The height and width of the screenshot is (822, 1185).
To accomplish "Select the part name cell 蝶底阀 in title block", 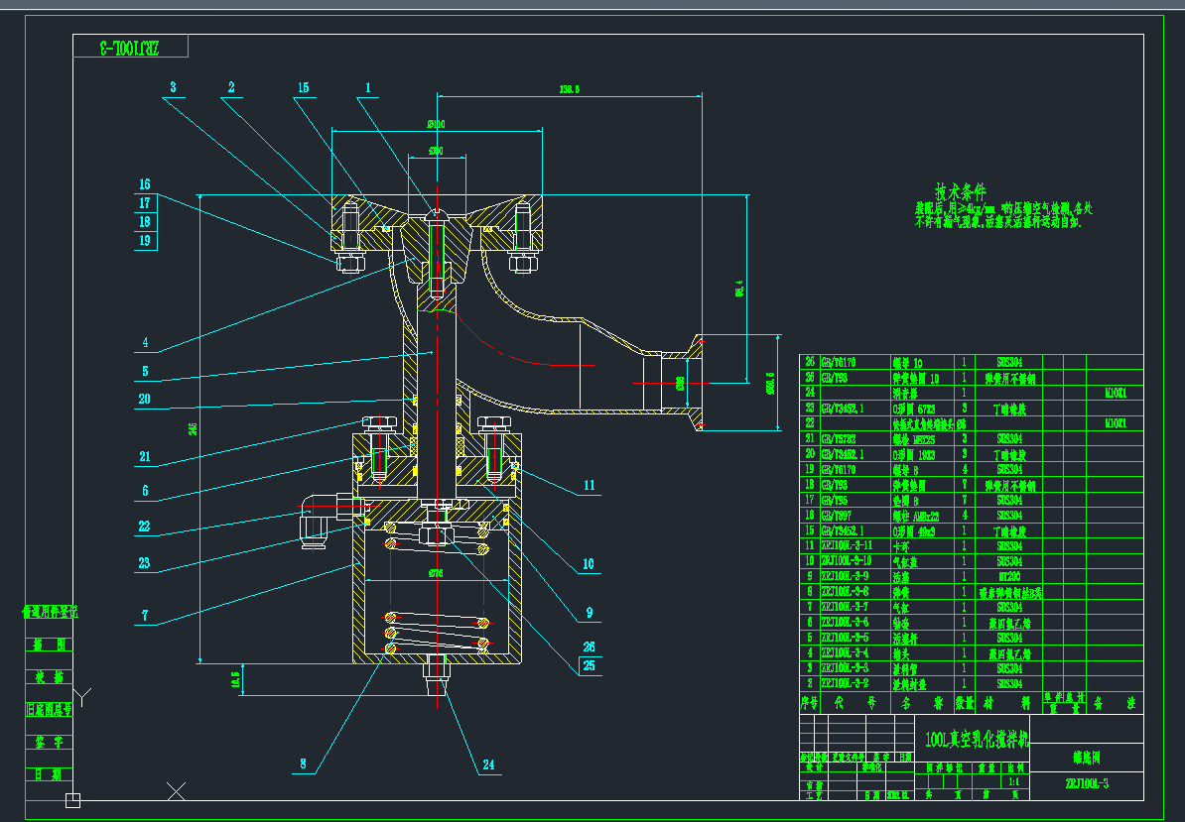I will (x=1087, y=758).
